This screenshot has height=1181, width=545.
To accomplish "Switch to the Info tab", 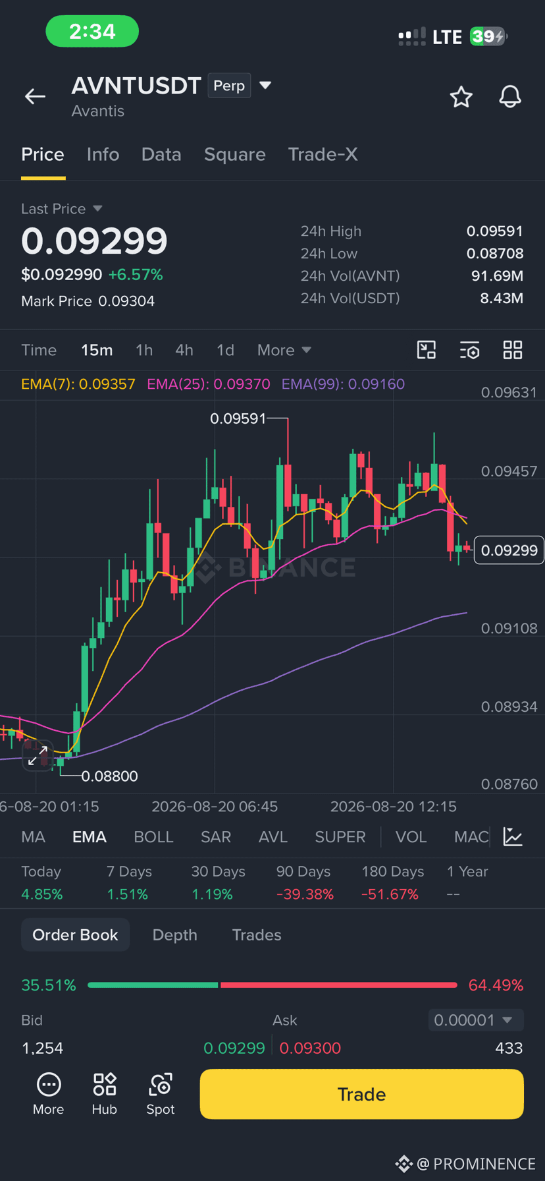I will click(x=103, y=154).
